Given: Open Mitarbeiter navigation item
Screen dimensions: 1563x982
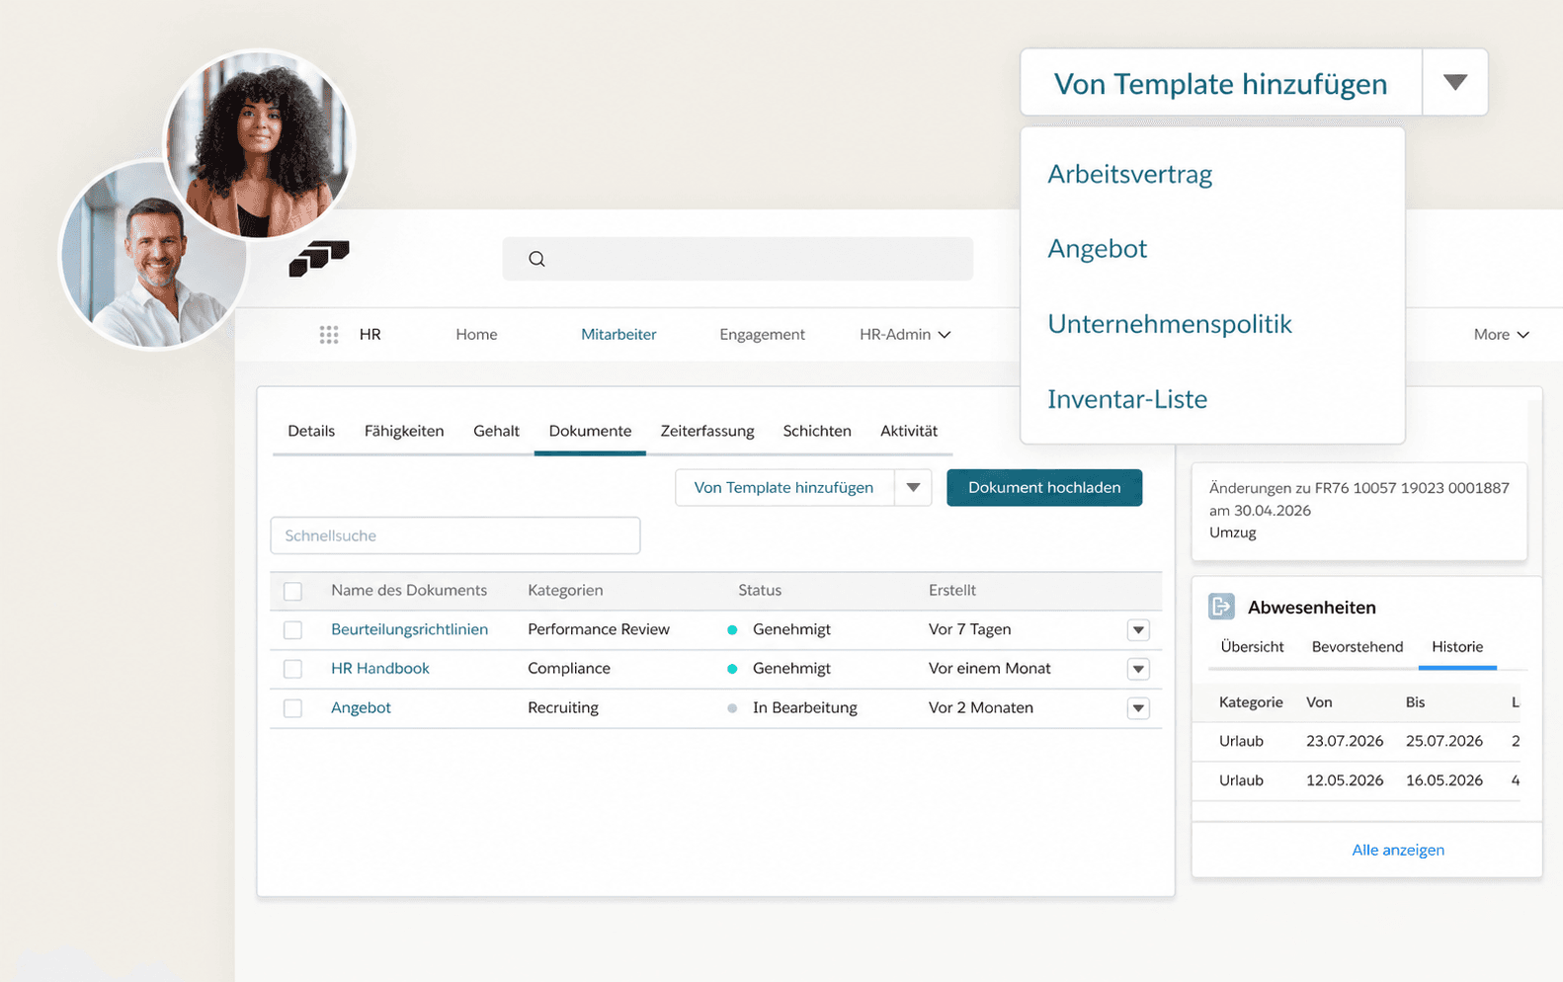Looking at the screenshot, I should pyautogui.click(x=618, y=335).
